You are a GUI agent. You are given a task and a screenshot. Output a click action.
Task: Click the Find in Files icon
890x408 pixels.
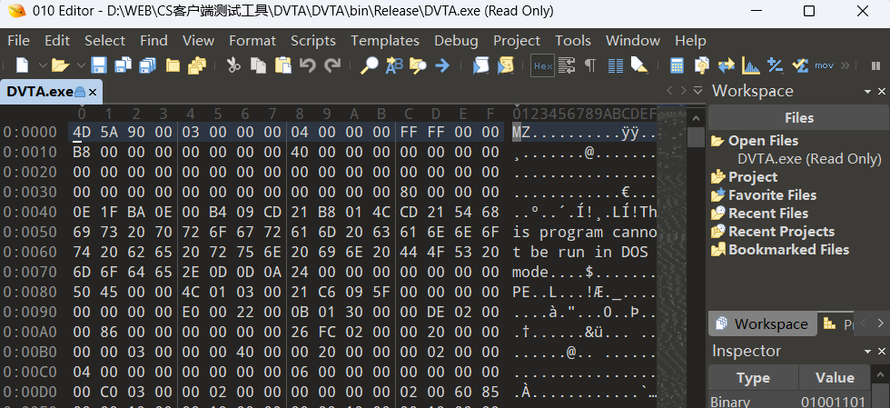[x=418, y=65]
